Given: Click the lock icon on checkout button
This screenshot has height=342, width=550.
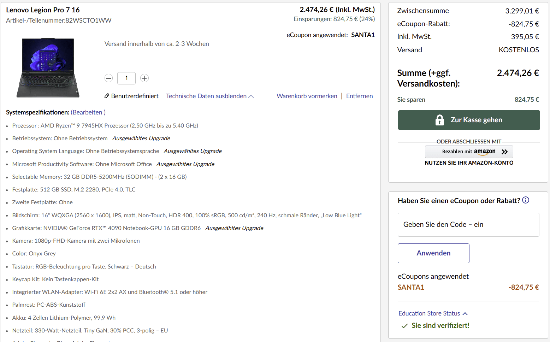Looking at the screenshot, I should (x=439, y=120).
